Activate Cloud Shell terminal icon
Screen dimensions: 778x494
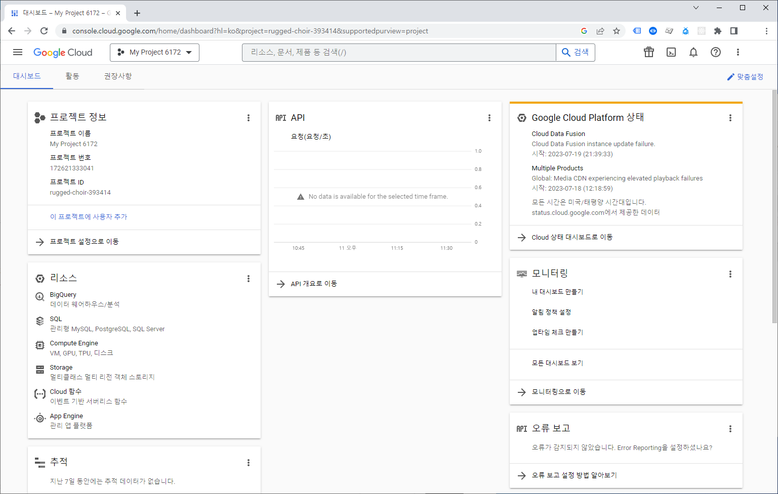(671, 52)
